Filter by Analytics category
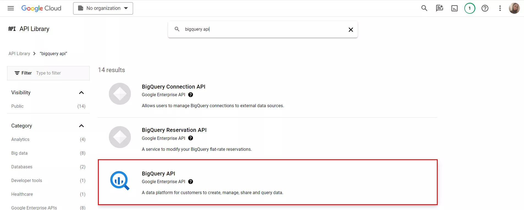 48,139
